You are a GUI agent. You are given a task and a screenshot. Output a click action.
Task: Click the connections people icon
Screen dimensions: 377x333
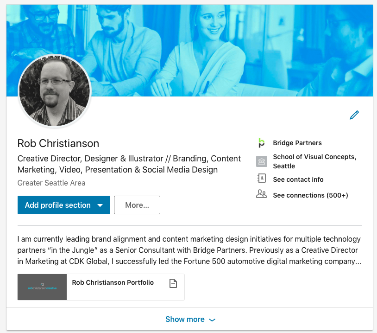coord(262,194)
